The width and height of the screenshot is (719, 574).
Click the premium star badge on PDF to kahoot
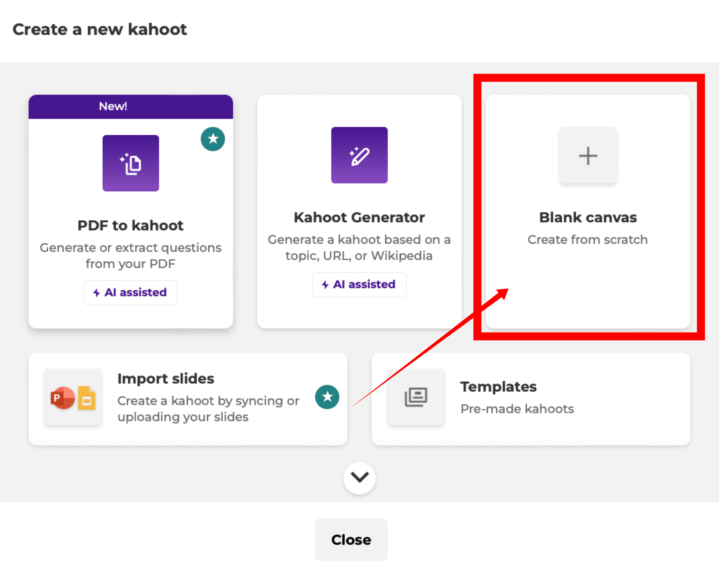[x=213, y=139]
